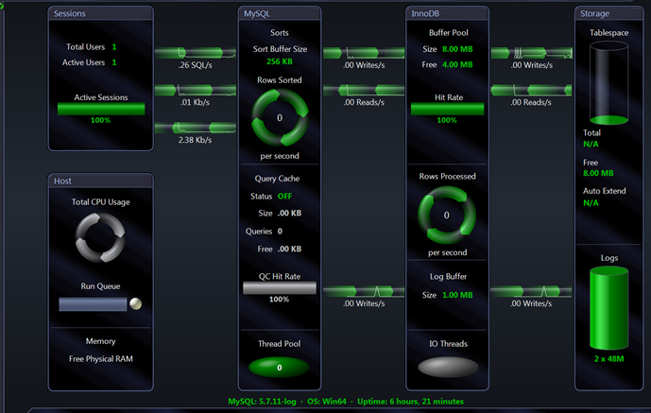This screenshot has height=413, width=651.
Task: Click MySQL-to-InnoDB .00 Reads/s flow graph
Action: coord(364,90)
